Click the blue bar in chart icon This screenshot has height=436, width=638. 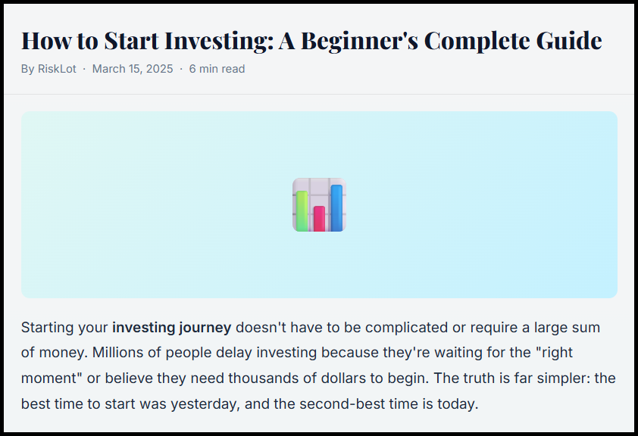(336, 208)
